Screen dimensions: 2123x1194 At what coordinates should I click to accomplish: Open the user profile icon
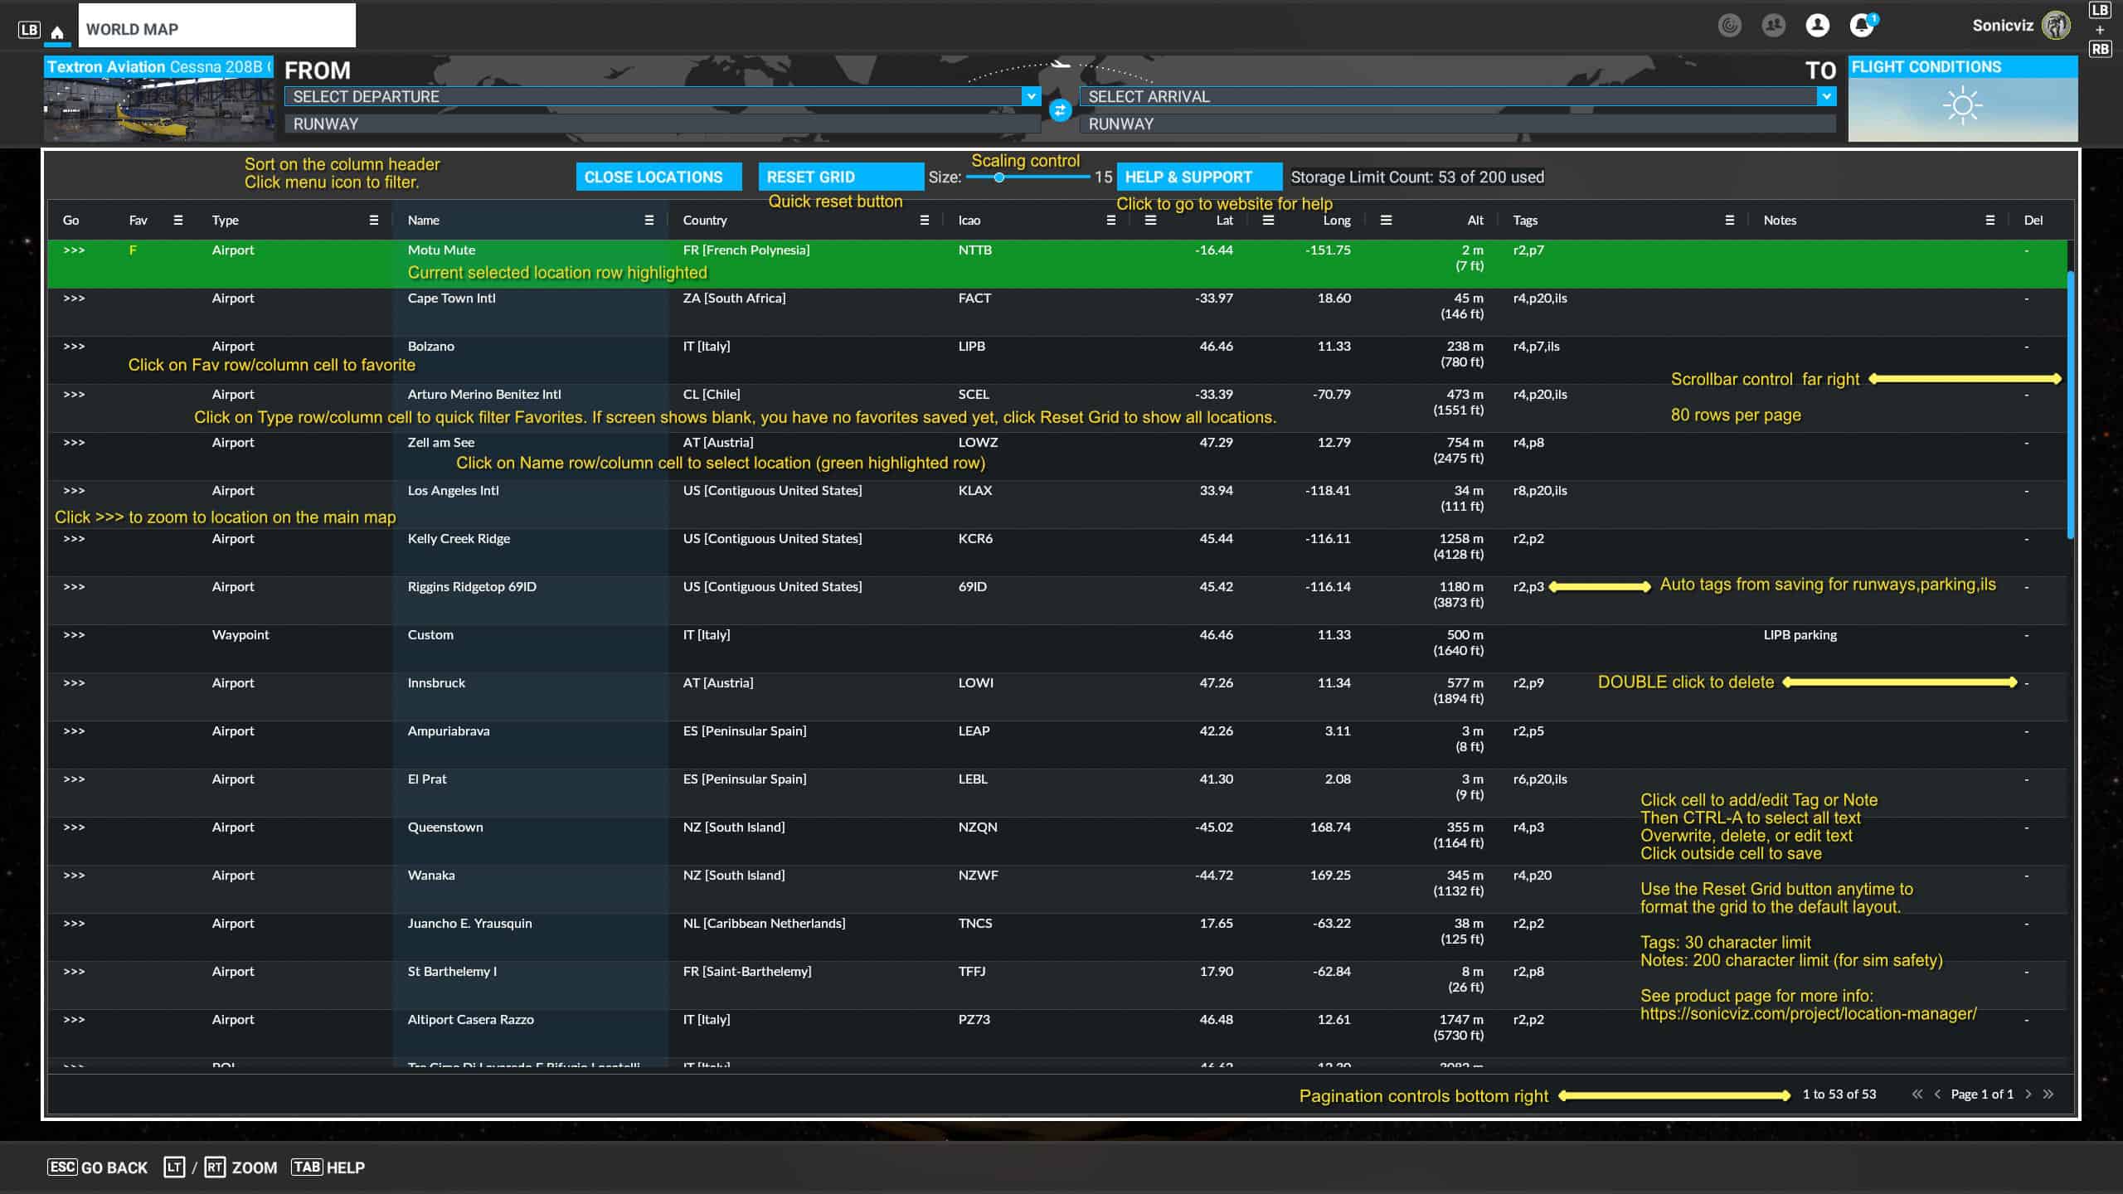coord(1817,26)
